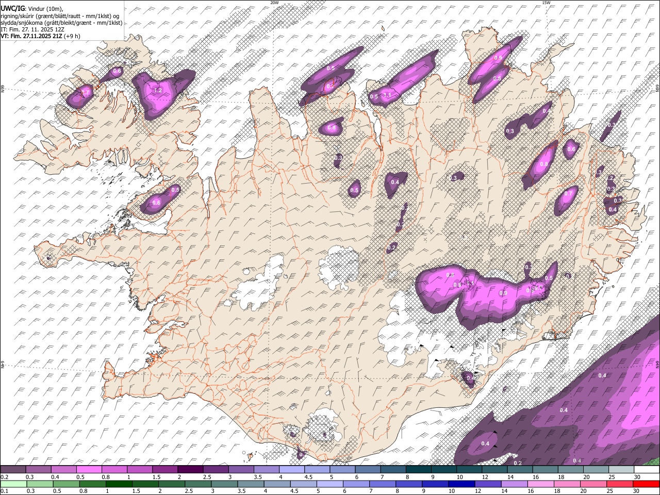Click the 'Vindur (10m)' header label
This screenshot has width=660, height=495.
click(45, 8)
